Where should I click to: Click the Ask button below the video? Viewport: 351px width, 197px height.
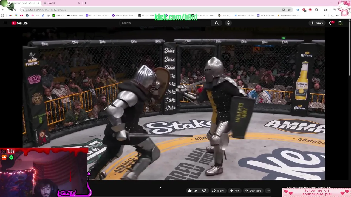[x=234, y=191]
